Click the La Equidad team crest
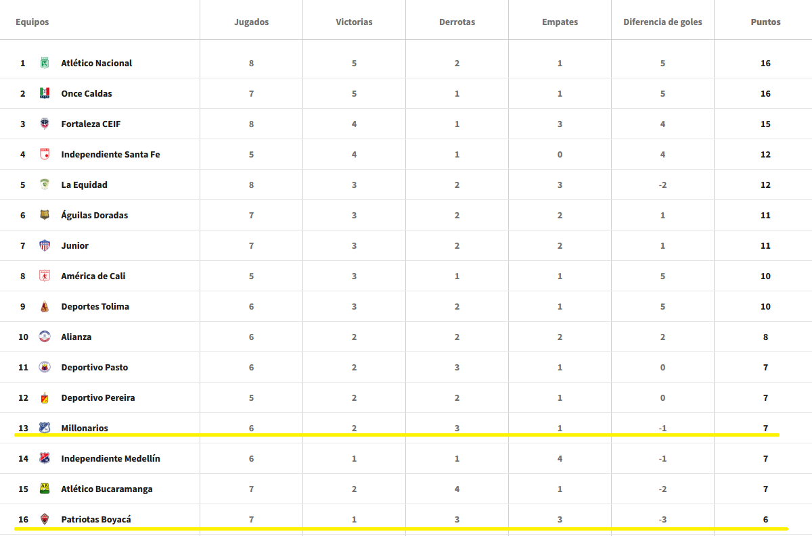The width and height of the screenshot is (812, 536). [x=45, y=185]
